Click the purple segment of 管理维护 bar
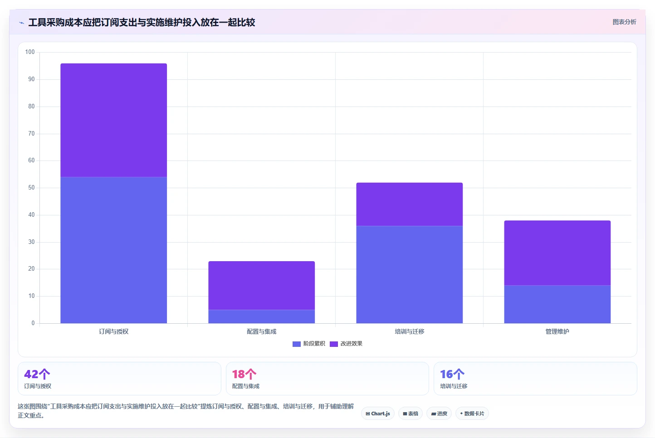 coord(557,253)
